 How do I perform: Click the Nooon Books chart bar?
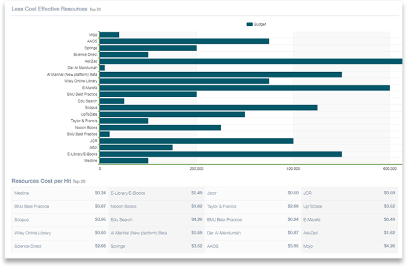160,127
